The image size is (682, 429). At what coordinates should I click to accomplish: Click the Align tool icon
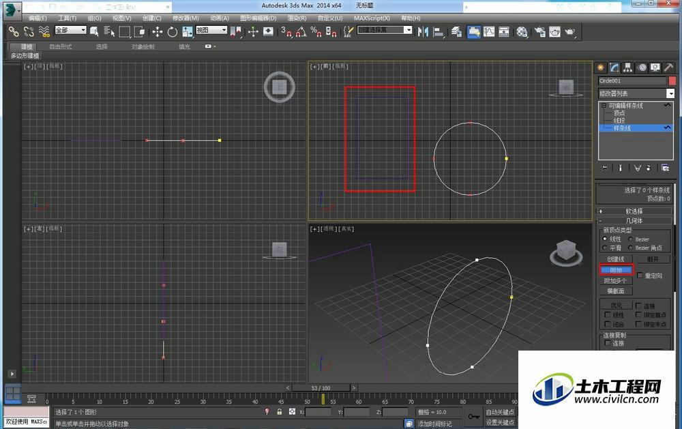[439, 31]
